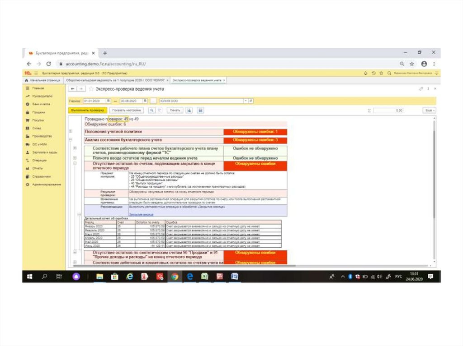Select the Chrome tab Бухгалтерия предприятия
463x346 pixels.
pos(61,53)
